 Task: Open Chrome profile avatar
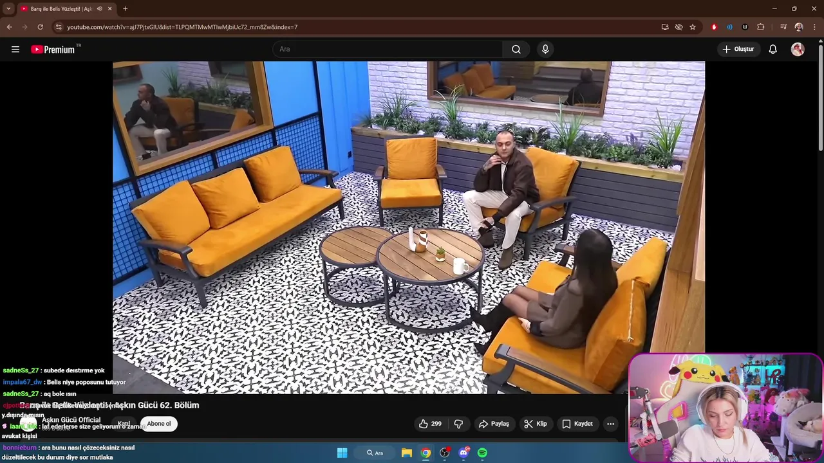[x=799, y=27]
